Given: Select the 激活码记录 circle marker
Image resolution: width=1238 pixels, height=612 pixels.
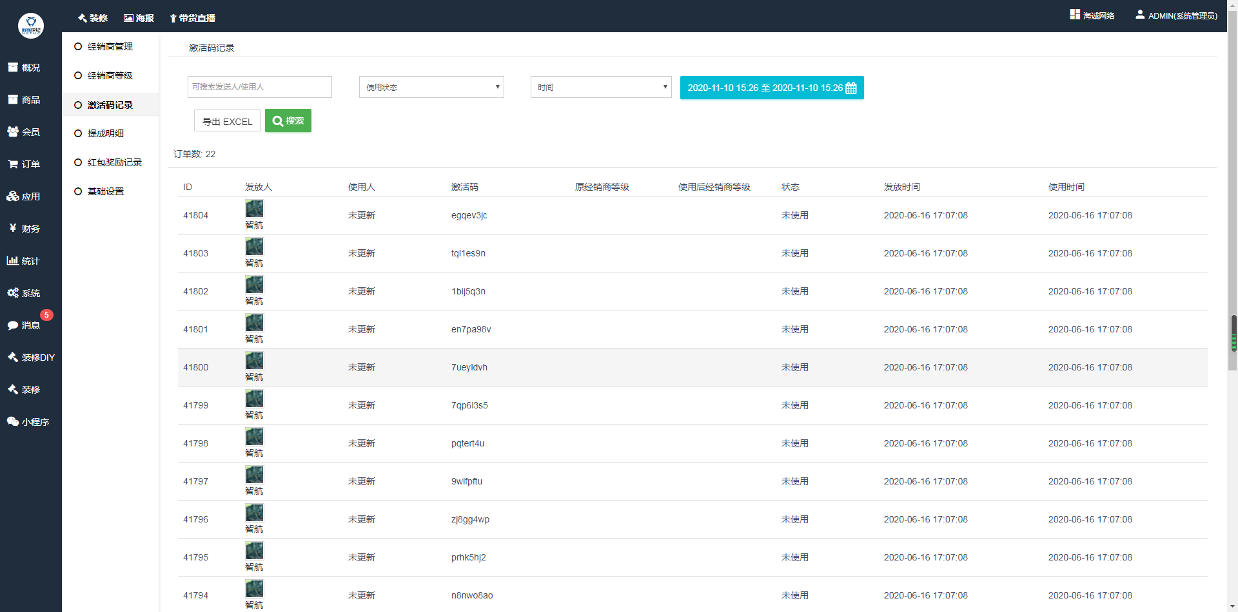Looking at the screenshot, I should pos(78,105).
